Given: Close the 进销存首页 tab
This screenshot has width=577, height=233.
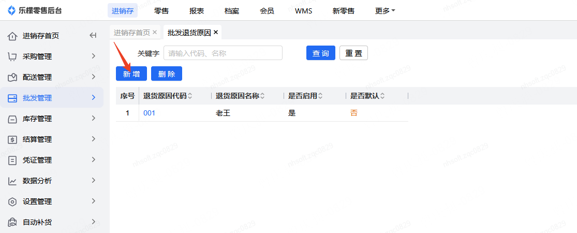Looking at the screenshot, I should (x=155, y=33).
